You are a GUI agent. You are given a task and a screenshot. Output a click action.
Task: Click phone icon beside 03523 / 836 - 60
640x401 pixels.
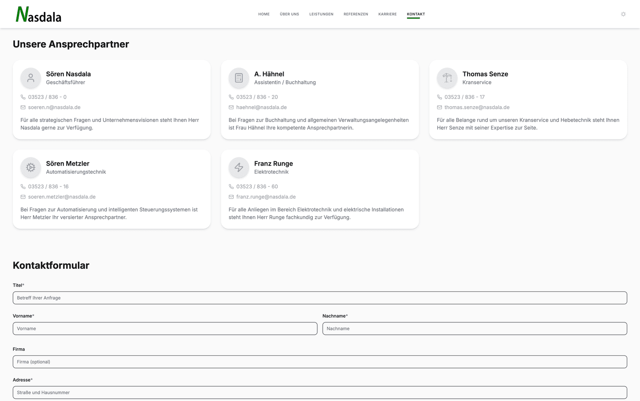tap(231, 187)
